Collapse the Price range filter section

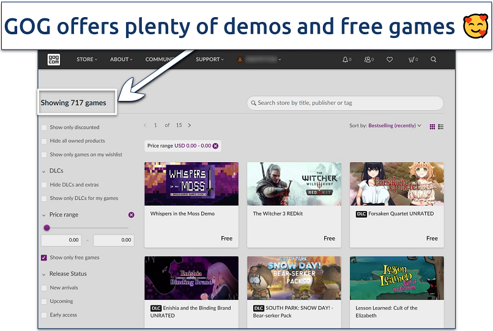(x=43, y=215)
